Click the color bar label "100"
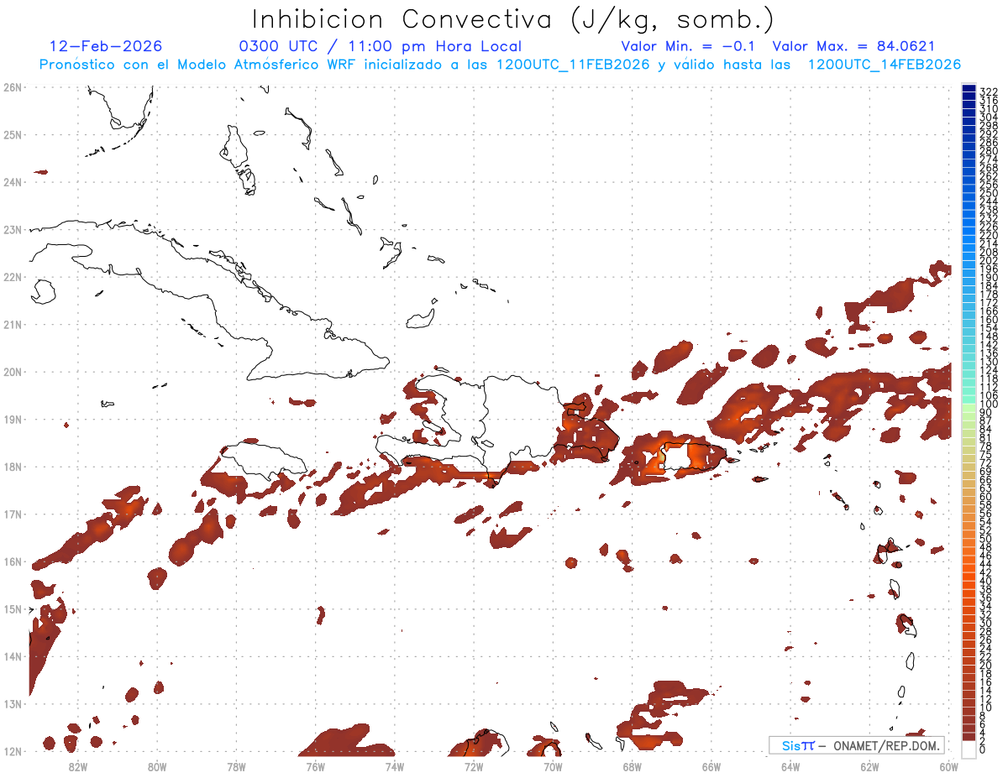Image resolution: width=1008 pixels, height=778 pixels. (989, 405)
